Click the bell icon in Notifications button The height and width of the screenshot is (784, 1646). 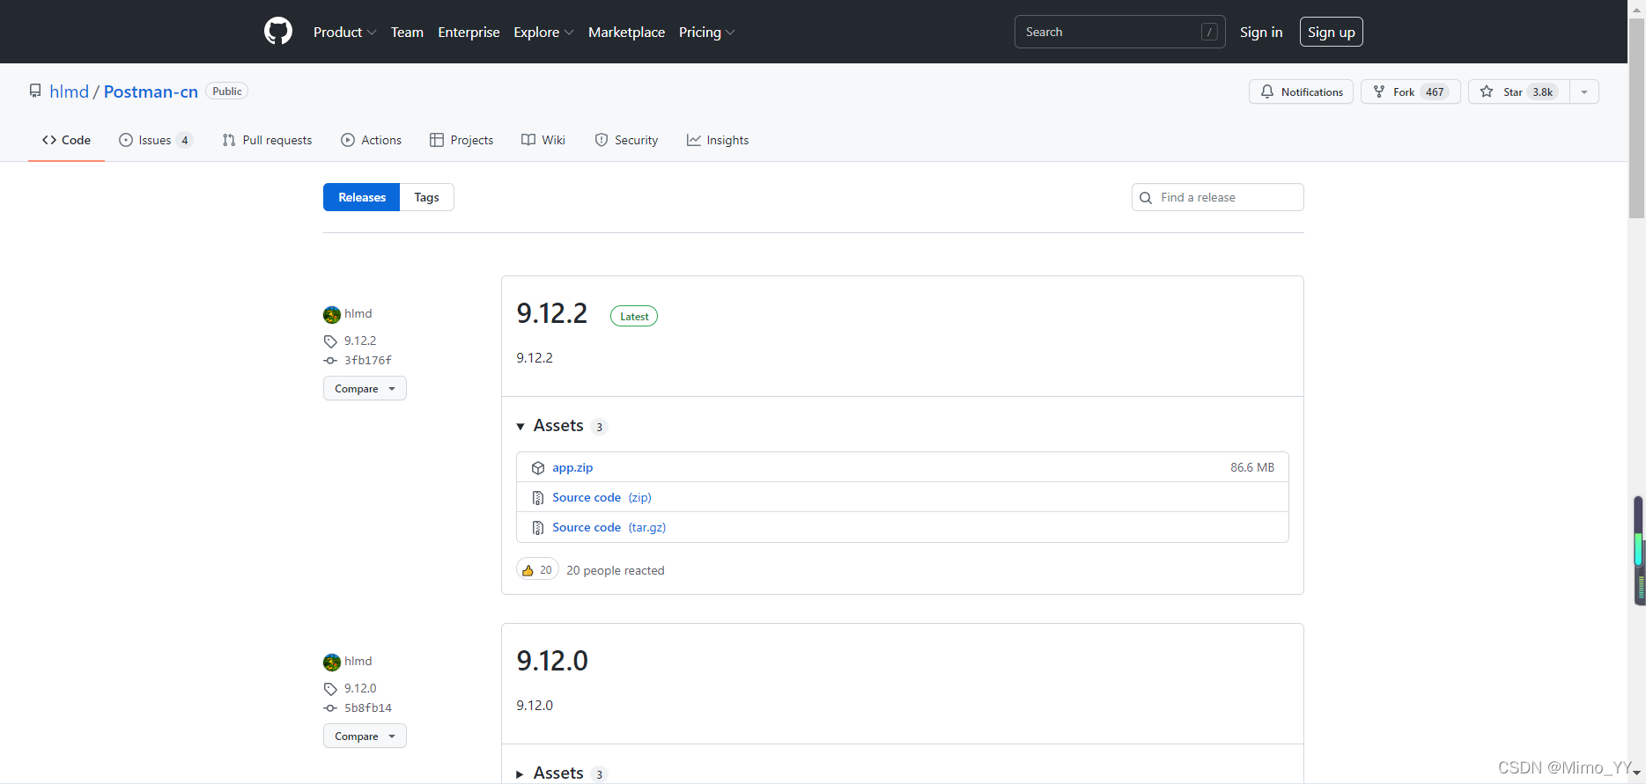tap(1267, 92)
